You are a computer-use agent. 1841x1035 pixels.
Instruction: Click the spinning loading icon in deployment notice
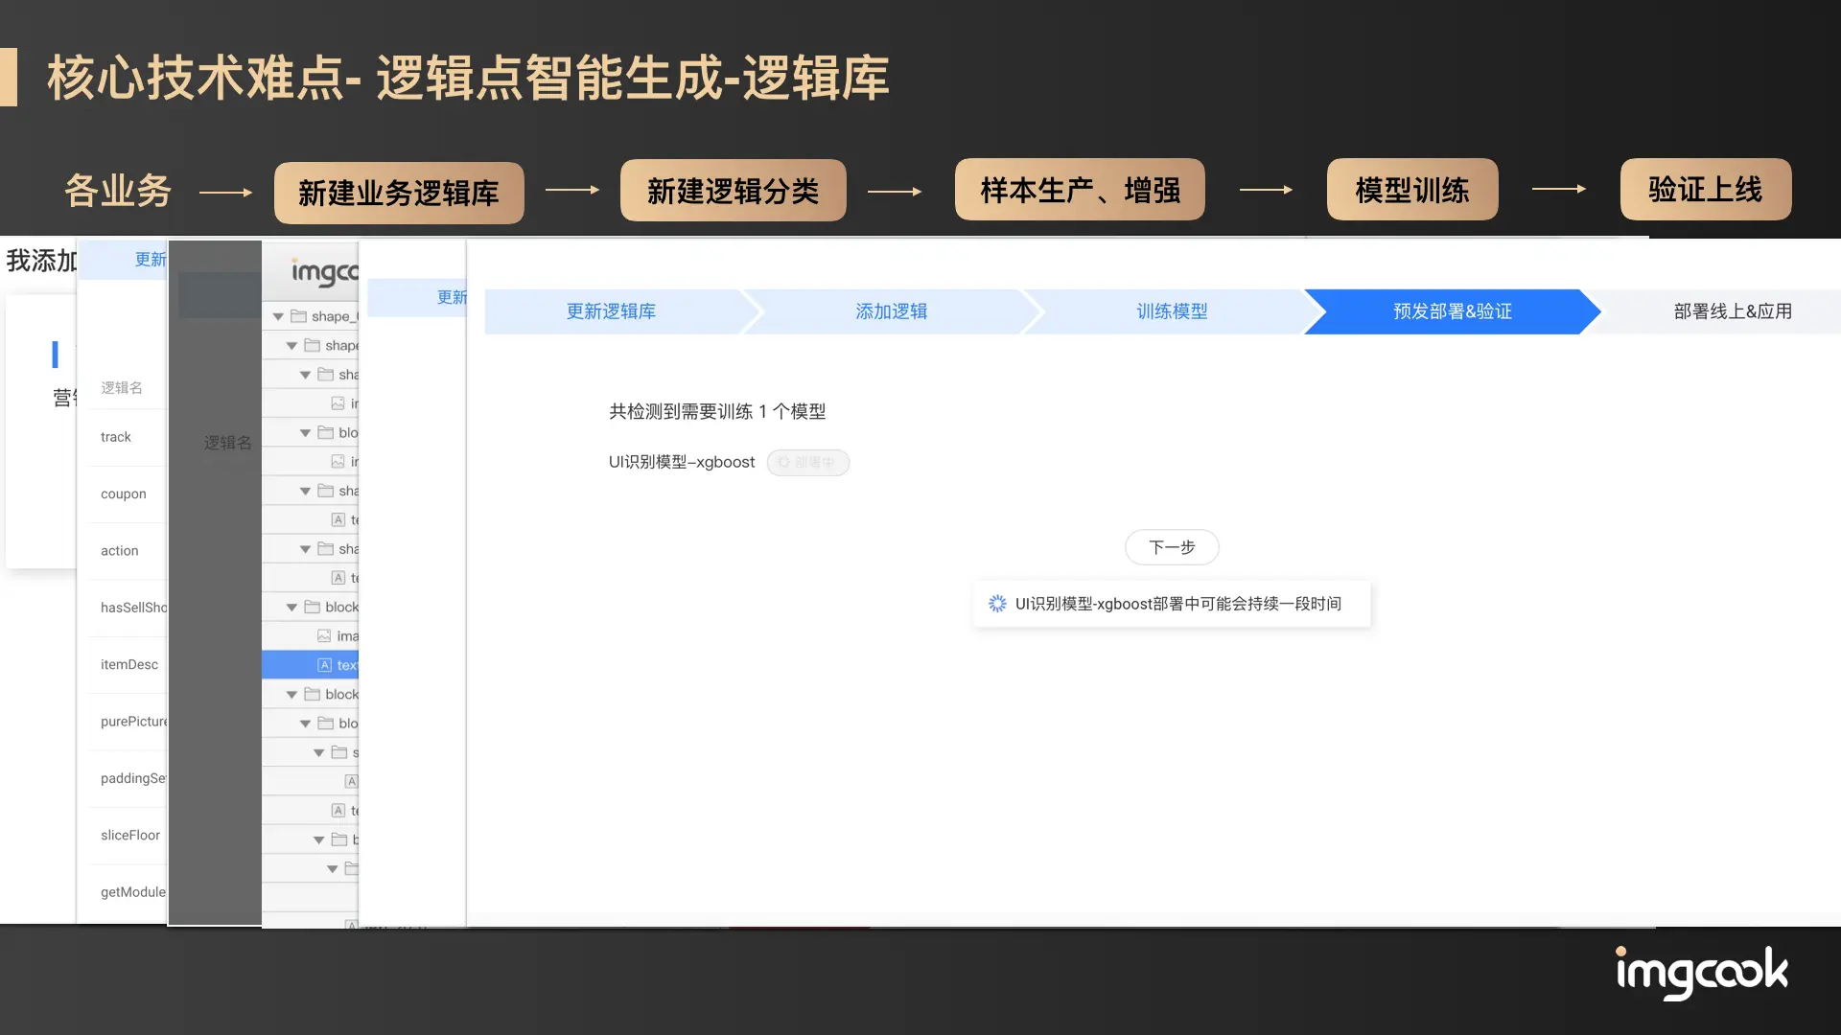click(x=997, y=604)
